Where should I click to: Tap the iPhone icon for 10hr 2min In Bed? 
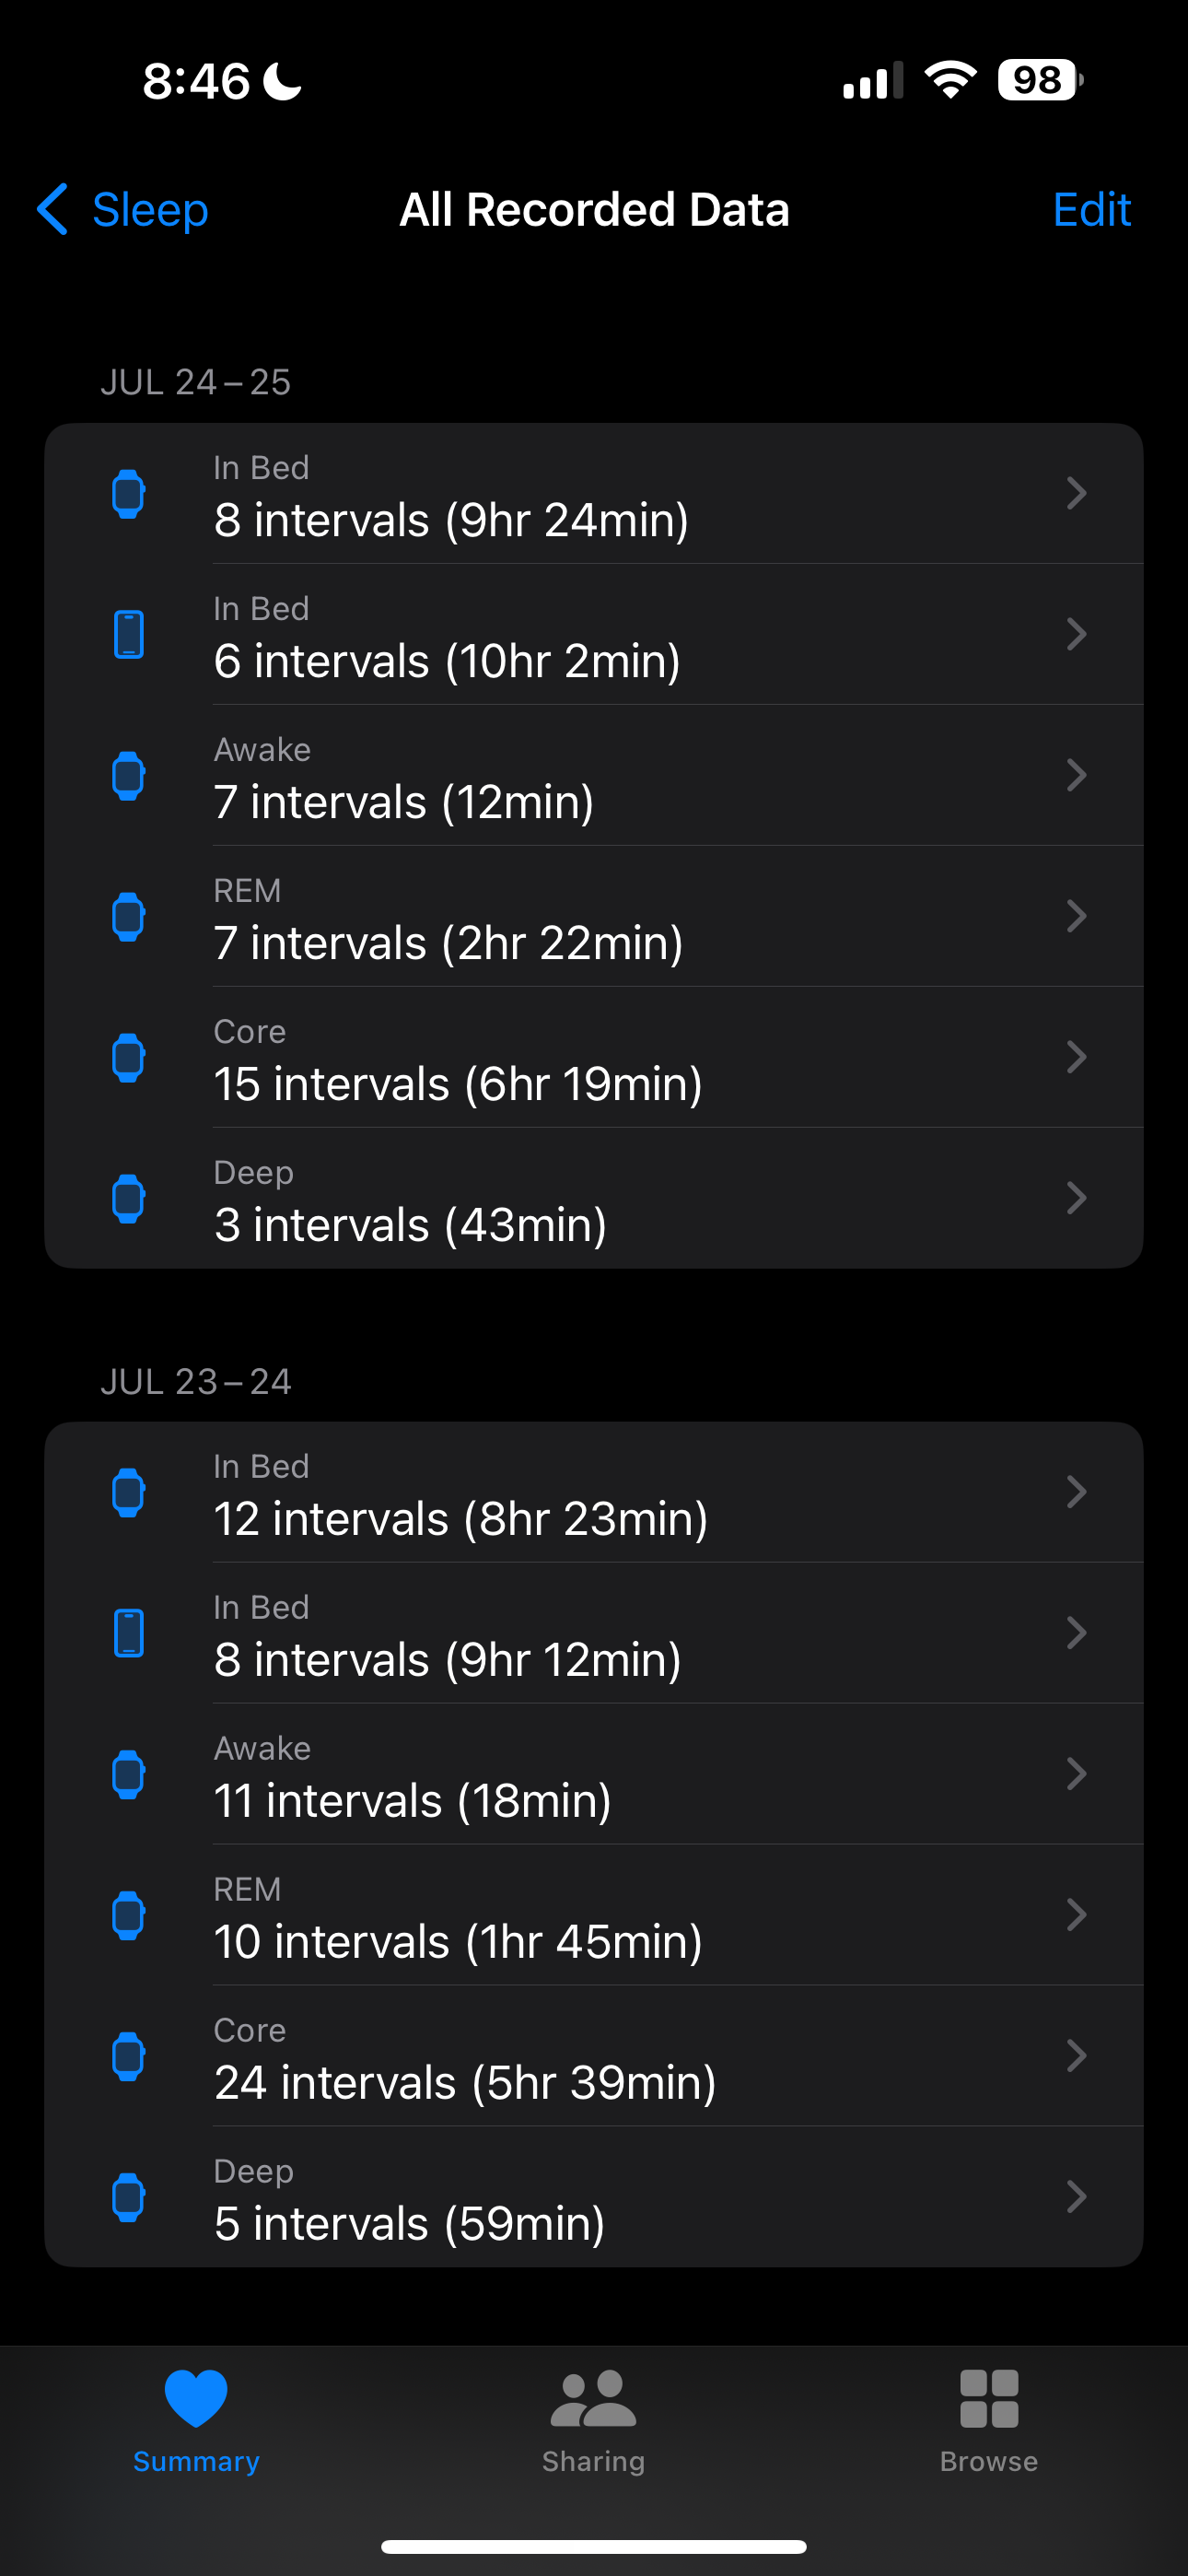[128, 634]
